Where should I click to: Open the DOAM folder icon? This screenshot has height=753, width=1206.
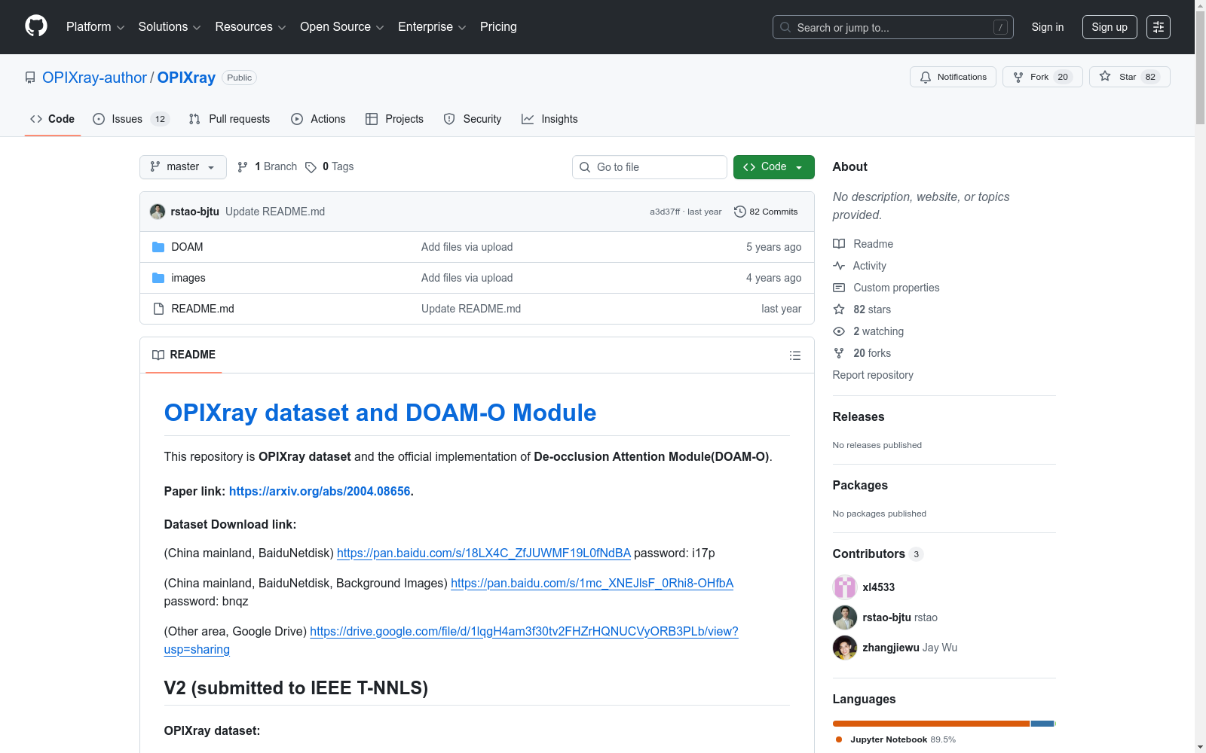click(158, 247)
